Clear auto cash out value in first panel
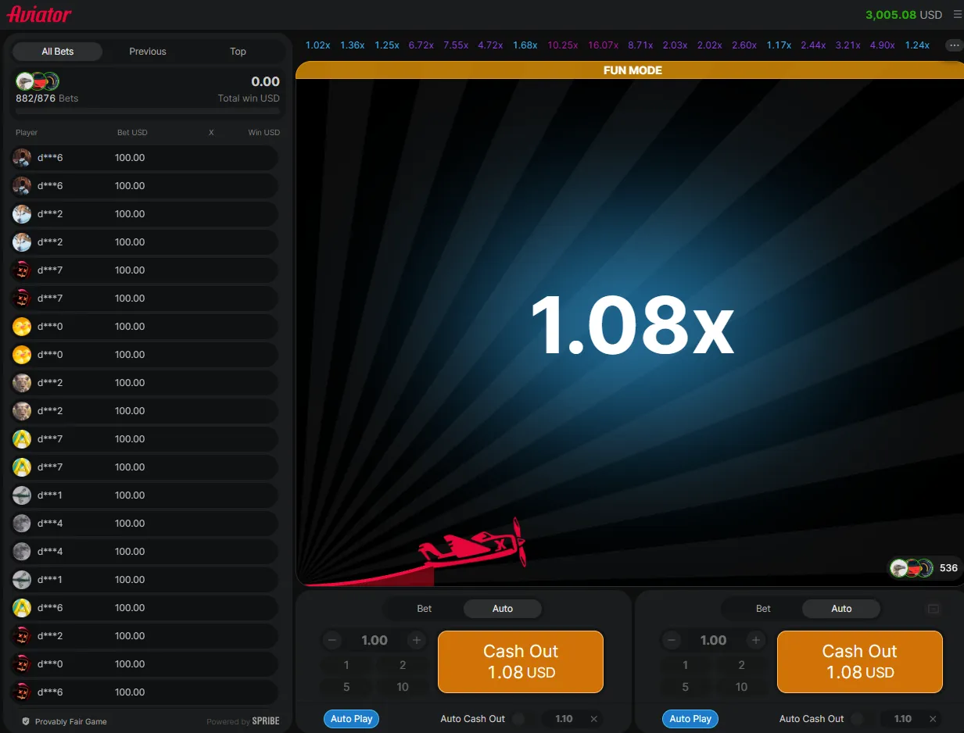The image size is (964, 733). pos(593,719)
